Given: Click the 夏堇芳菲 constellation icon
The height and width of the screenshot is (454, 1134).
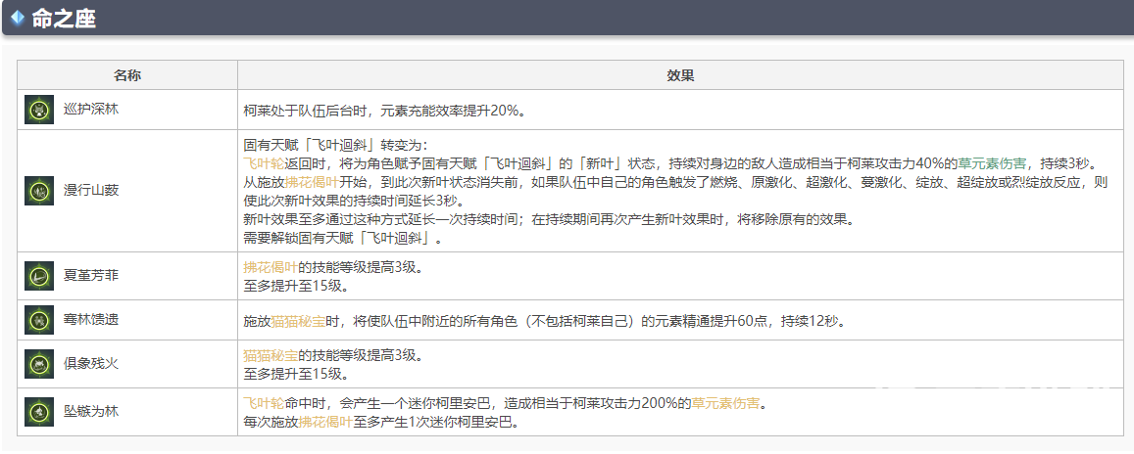Looking at the screenshot, I should (38, 276).
